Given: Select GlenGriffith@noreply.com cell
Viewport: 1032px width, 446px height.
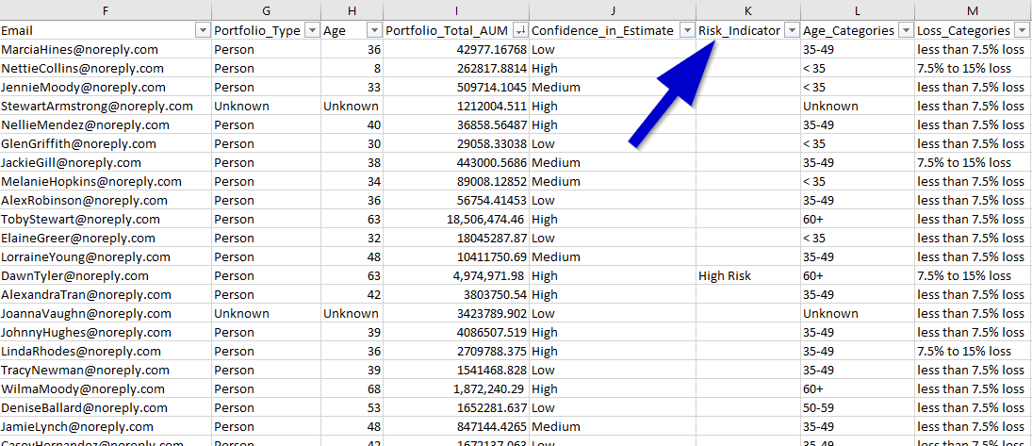Looking at the screenshot, I should pos(106,143).
